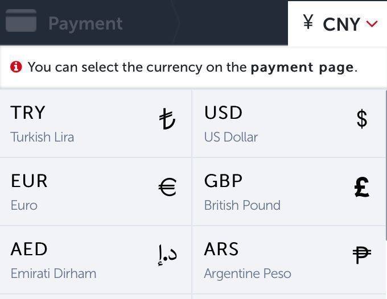Click the yen symbol beside CNY
This screenshot has height=299, width=387.
coord(308,22)
